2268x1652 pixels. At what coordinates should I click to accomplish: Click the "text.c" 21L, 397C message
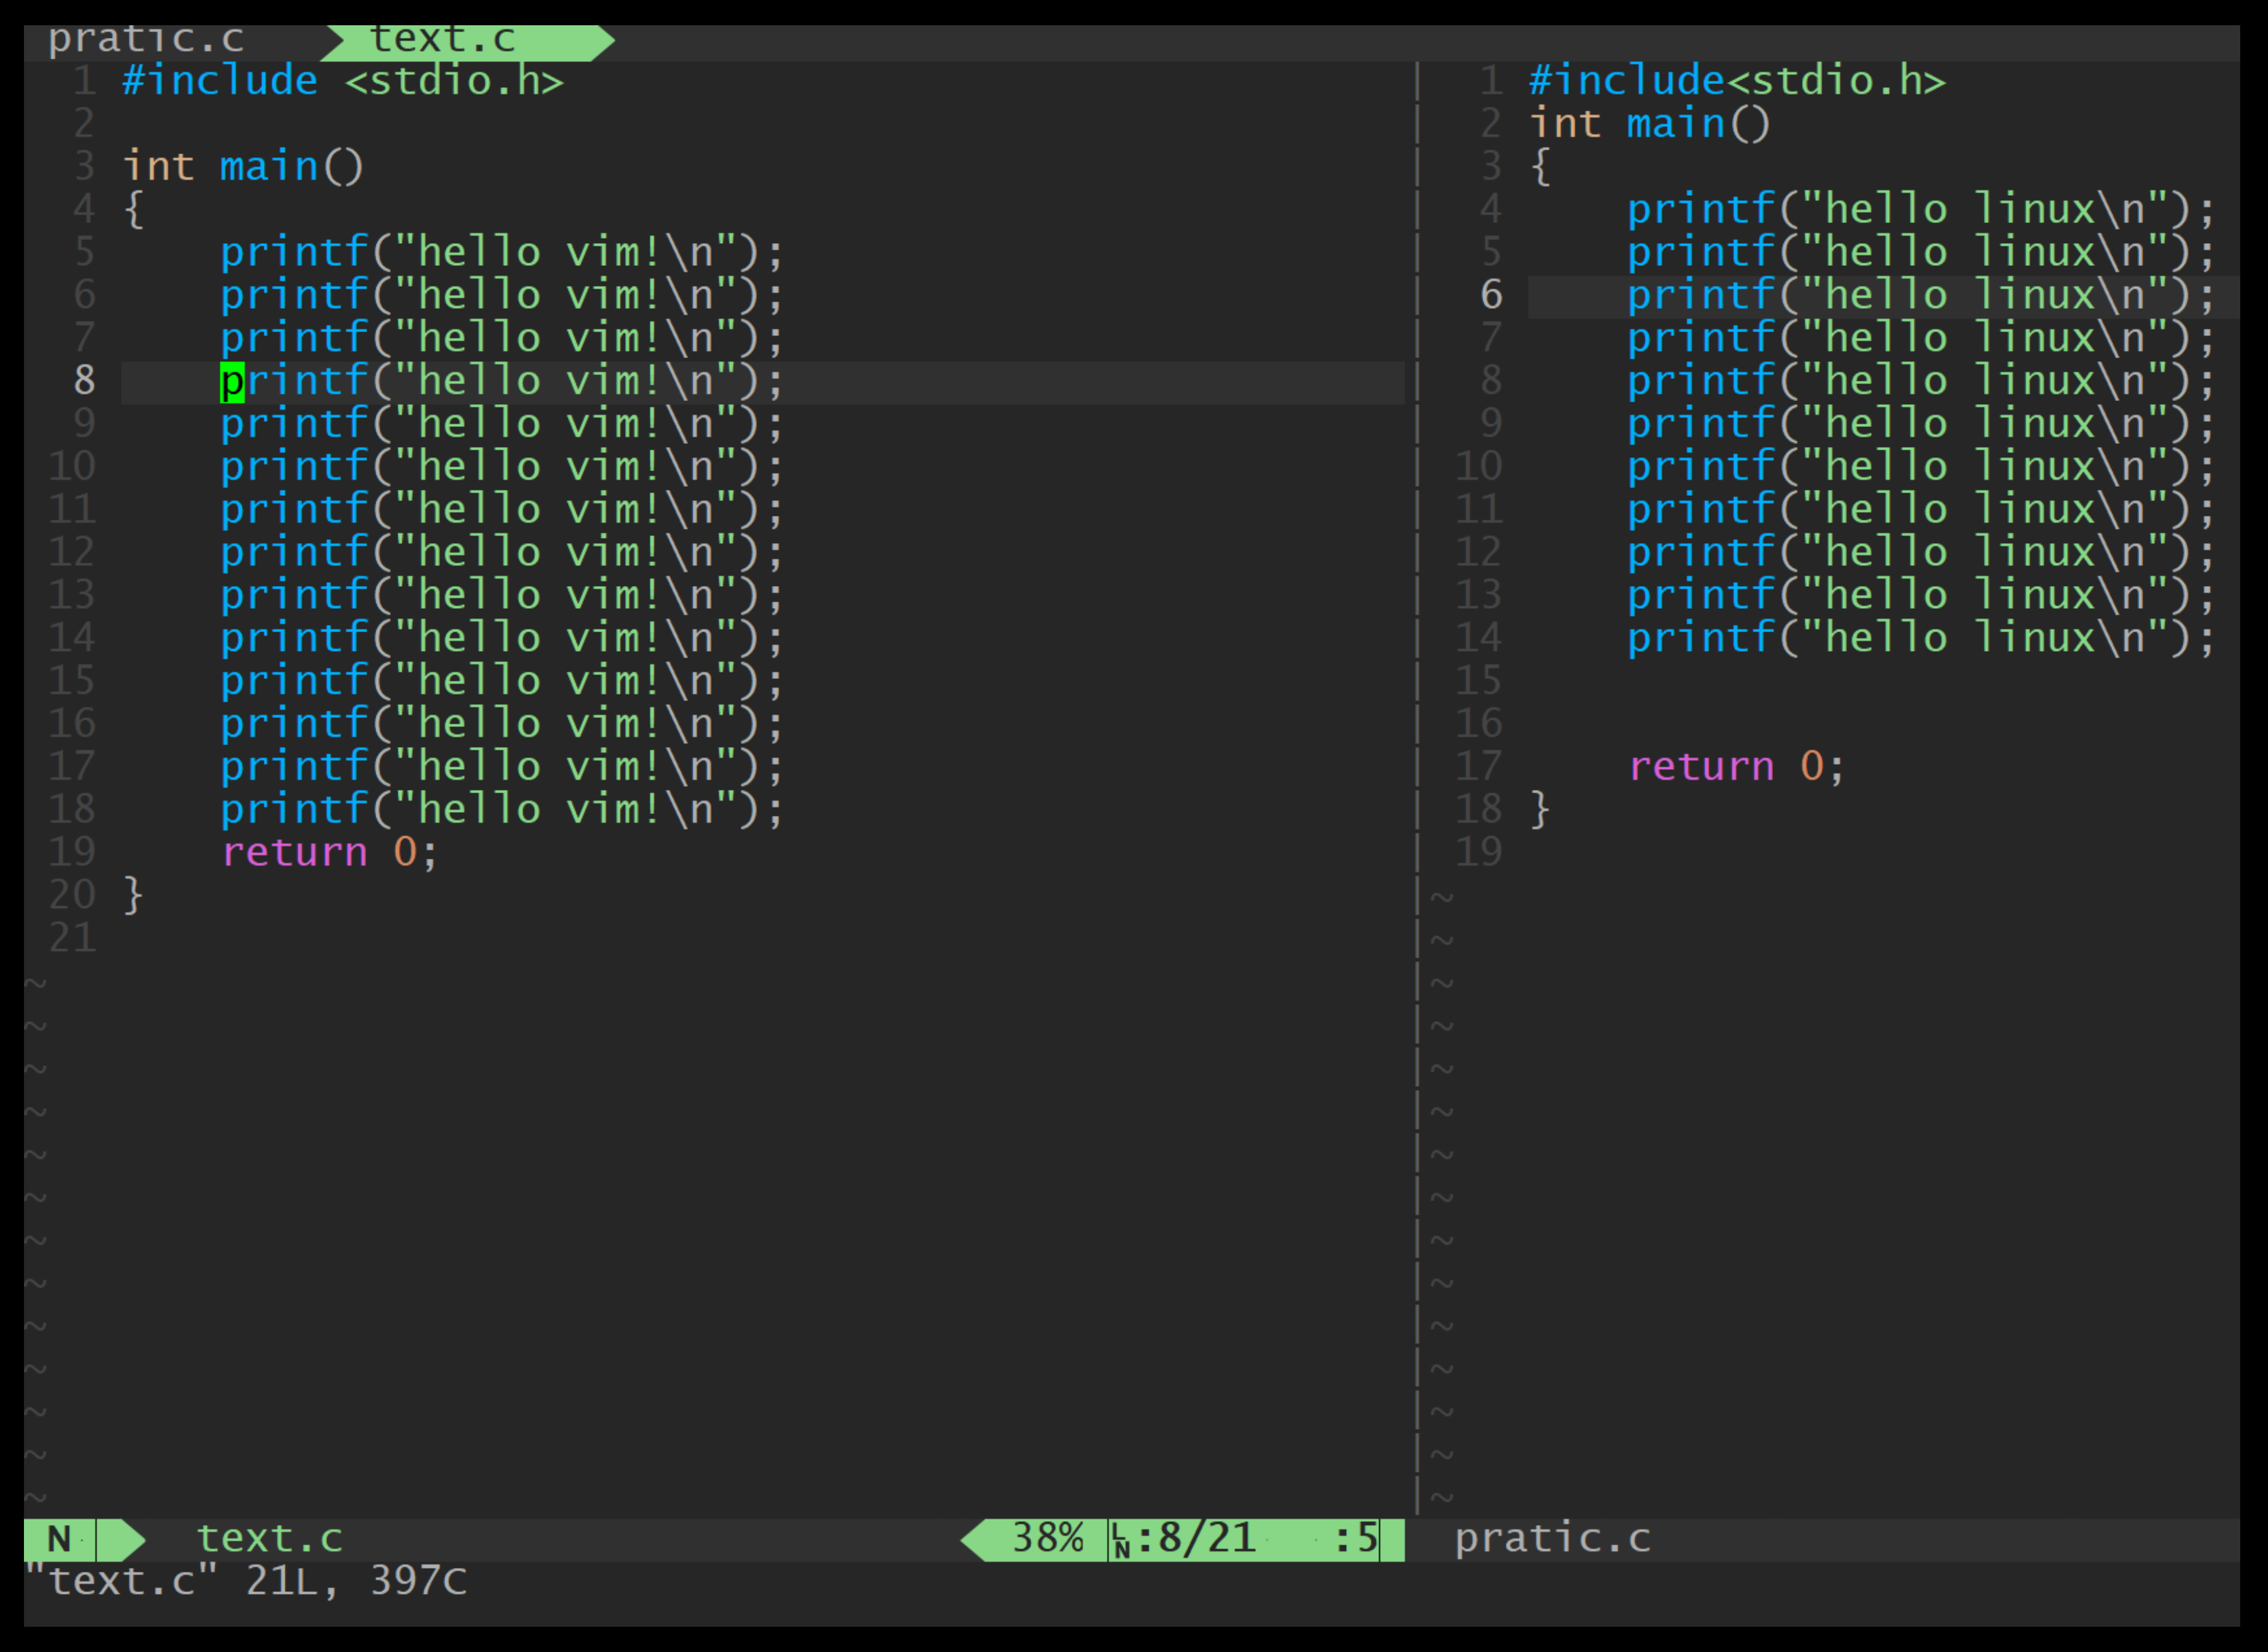point(246,1582)
